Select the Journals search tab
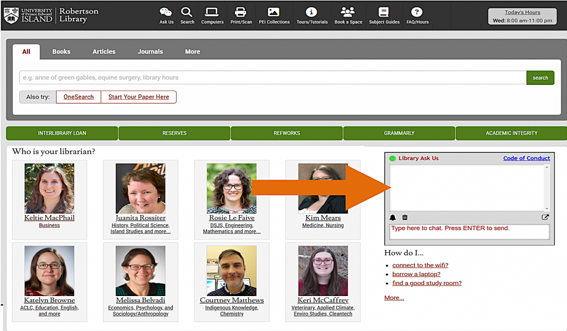Viewport: 567px width, 331px height. pyautogui.click(x=150, y=52)
